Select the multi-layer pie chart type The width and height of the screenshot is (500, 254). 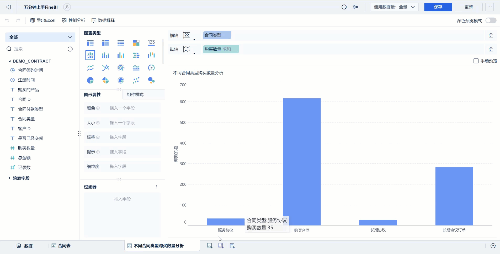(121, 80)
